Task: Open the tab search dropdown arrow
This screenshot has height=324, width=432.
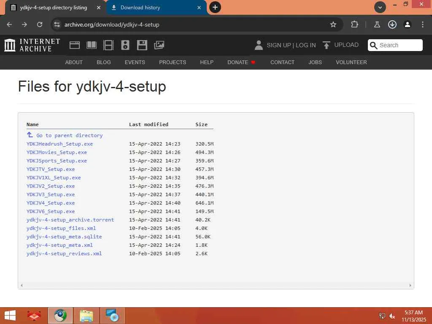Action: (x=380, y=7)
